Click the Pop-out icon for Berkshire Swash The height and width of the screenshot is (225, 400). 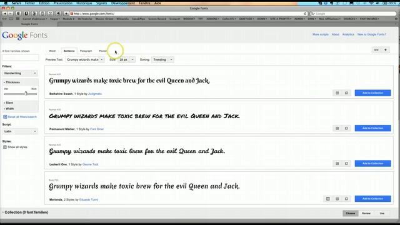346,93
